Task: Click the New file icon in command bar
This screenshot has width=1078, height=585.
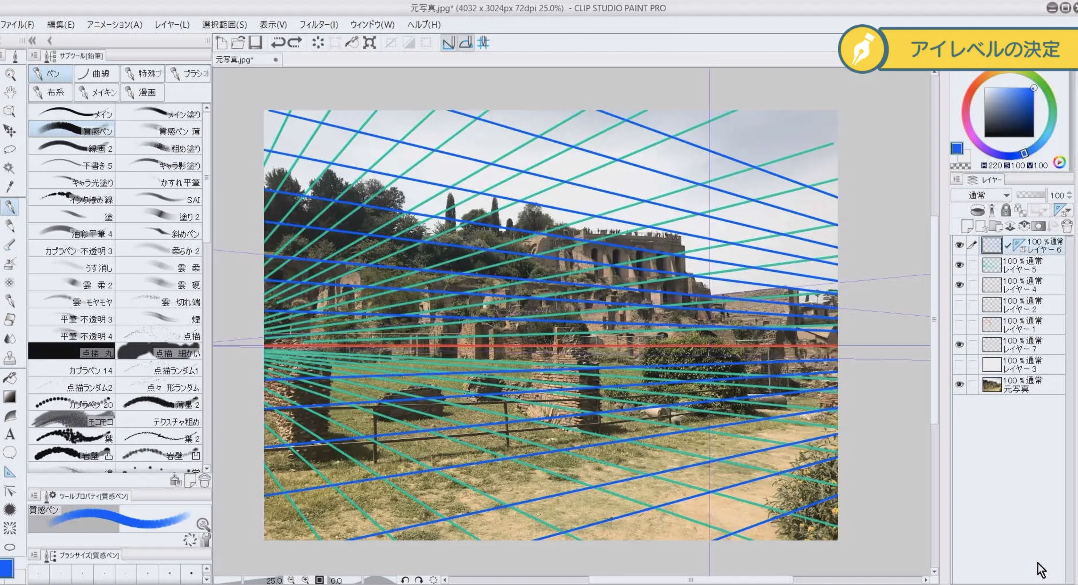Action: [x=222, y=42]
